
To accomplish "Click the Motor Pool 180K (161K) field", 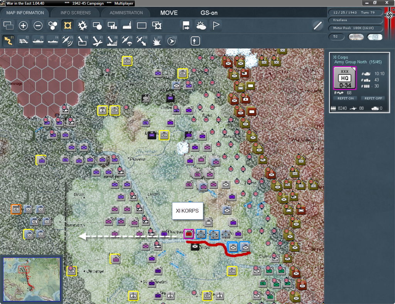I will pyautogui.click(x=355, y=28).
